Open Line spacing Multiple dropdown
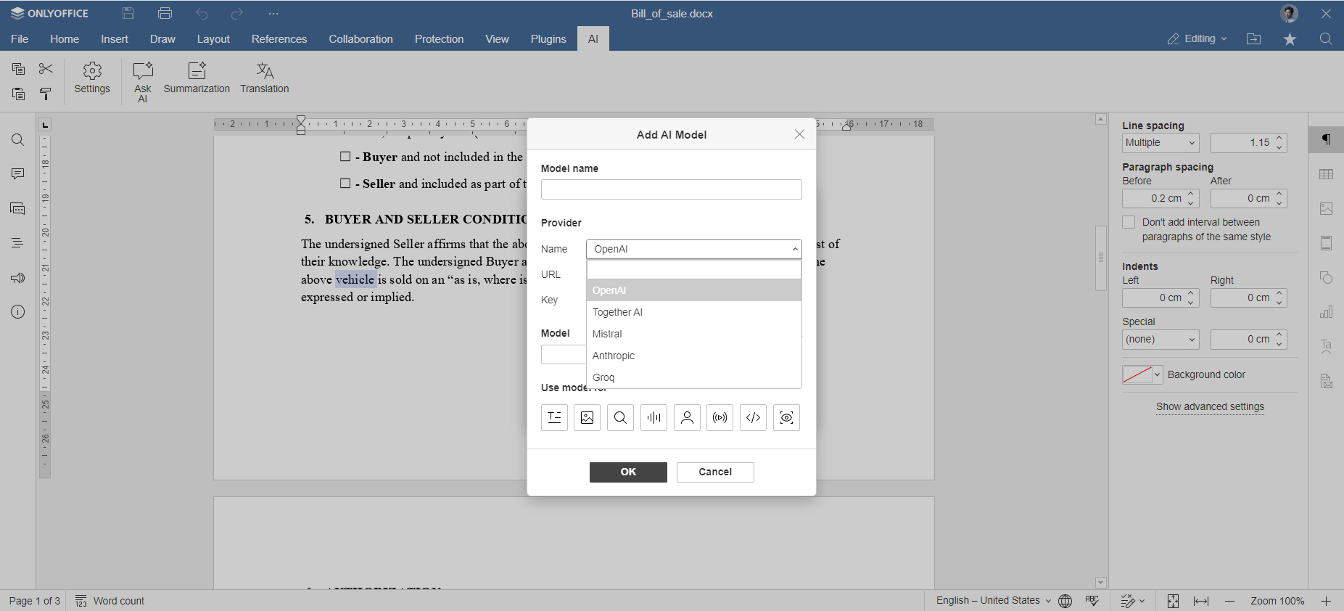Image resolution: width=1344 pixels, height=611 pixels. coord(1160,143)
